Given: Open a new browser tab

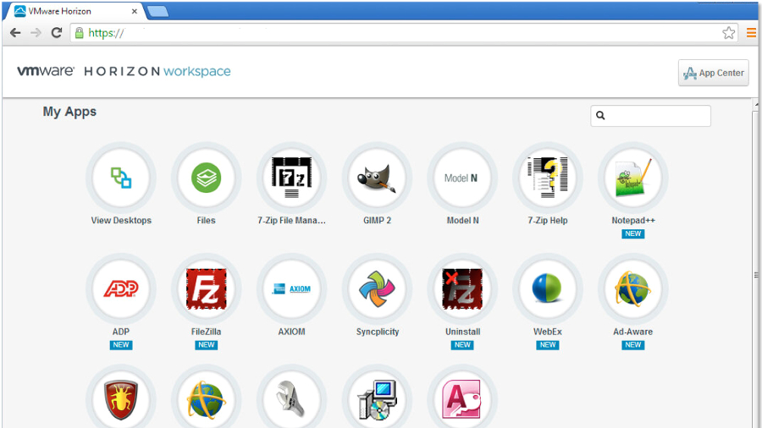Looking at the screenshot, I should tap(157, 12).
